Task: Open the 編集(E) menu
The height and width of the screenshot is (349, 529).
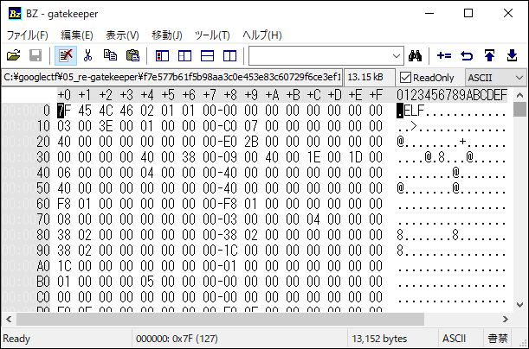Action: click(x=77, y=35)
